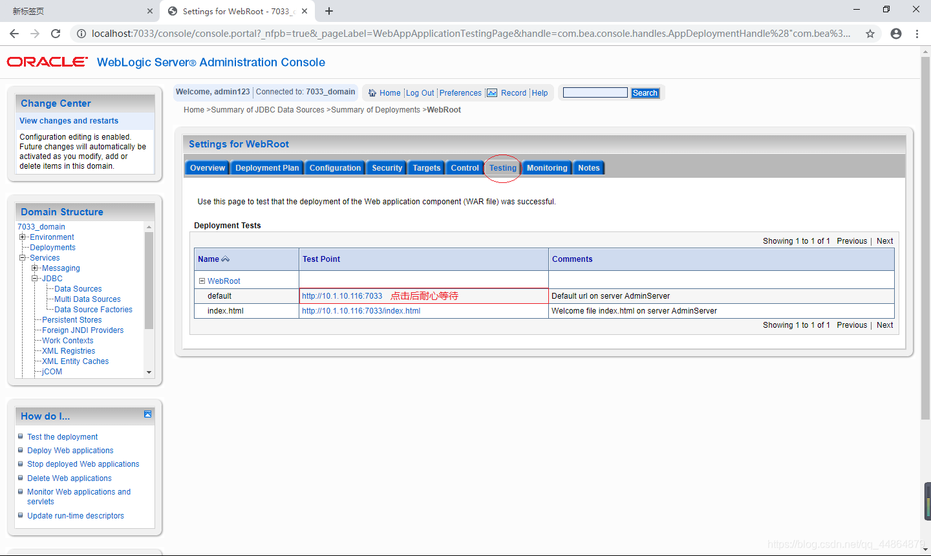Minimize the How do I panel
Image resolution: width=931 pixels, height=556 pixels.
tap(147, 414)
